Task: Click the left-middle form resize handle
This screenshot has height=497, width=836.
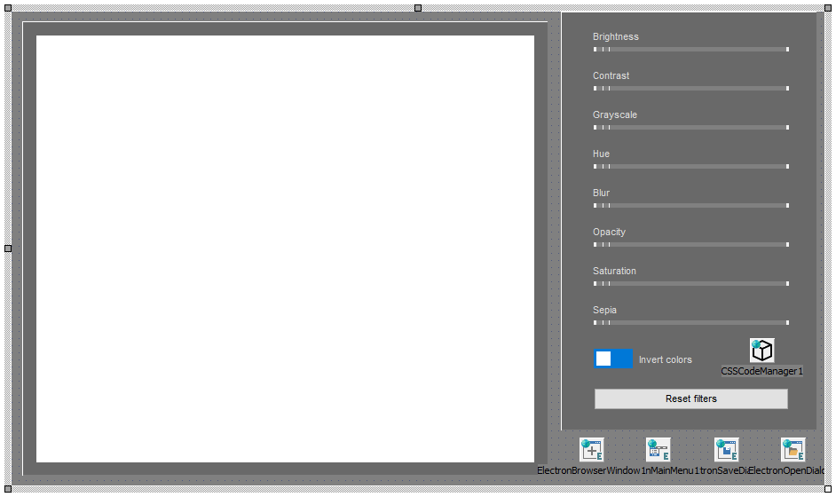Action: coord(8,248)
